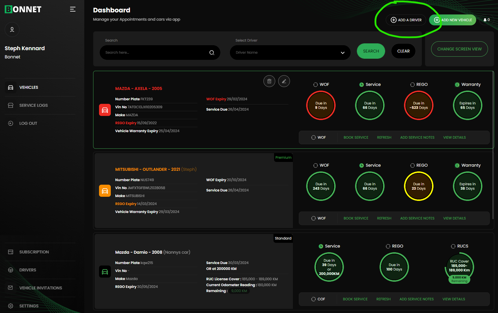Click WOF button in Mitsubishi Outlander action bar

pyautogui.click(x=319, y=218)
